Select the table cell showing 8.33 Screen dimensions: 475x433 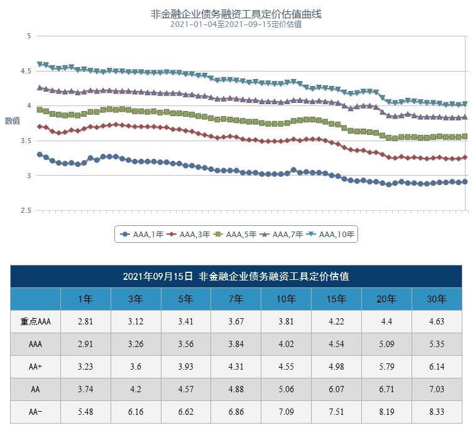437,411
